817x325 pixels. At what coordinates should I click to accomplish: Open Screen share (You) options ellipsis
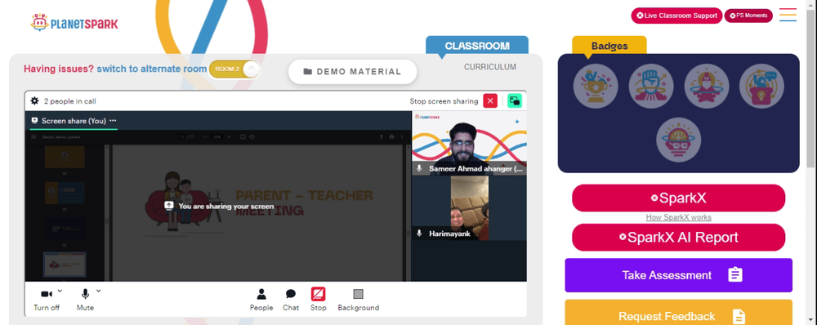[113, 120]
